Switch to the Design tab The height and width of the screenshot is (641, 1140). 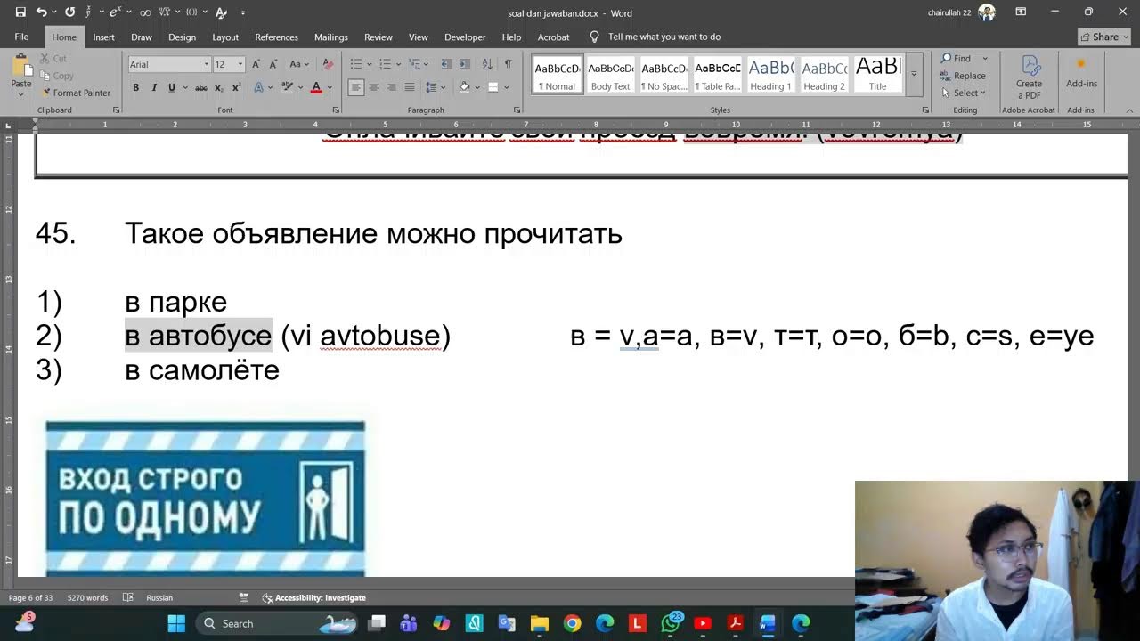click(x=182, y=37)
